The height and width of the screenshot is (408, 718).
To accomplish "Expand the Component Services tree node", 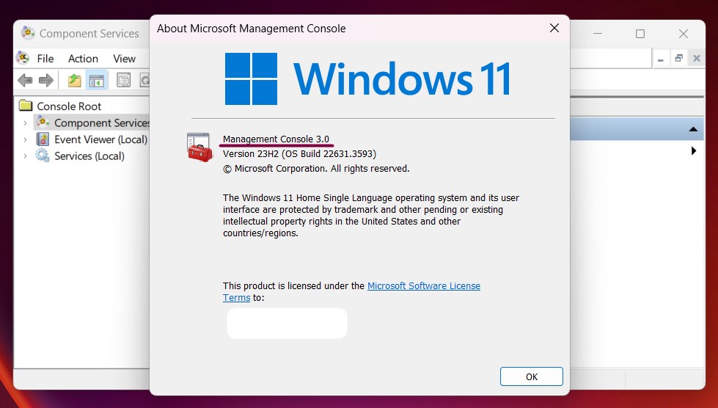I will tap(25, 123).
